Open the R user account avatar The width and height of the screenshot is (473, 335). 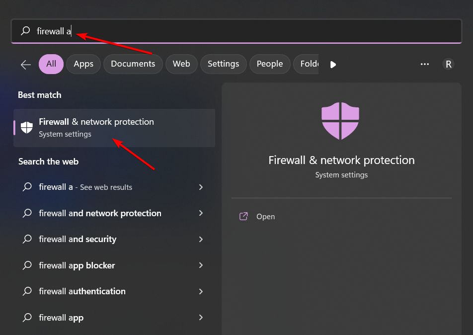click(448, 64)
